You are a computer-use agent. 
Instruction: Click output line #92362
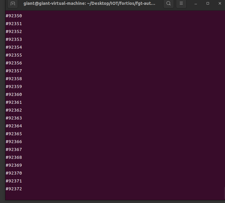click(14, 110)
